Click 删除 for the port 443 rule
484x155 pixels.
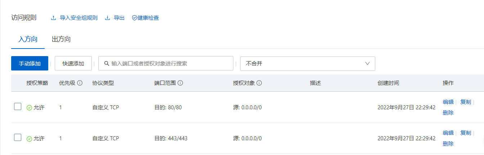448,144
